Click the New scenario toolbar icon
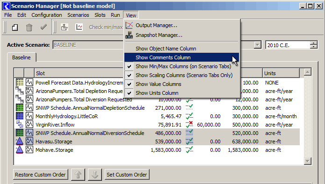This screenshot has width=325, height=184. coord(15,28)
